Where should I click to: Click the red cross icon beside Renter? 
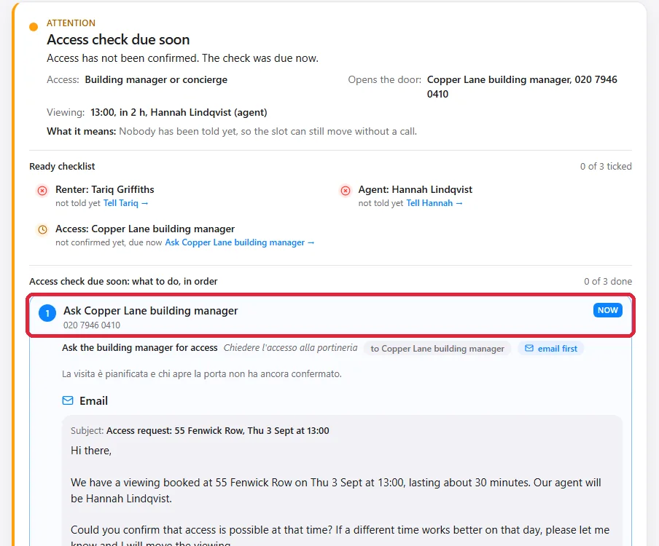(x=42, y=191)
